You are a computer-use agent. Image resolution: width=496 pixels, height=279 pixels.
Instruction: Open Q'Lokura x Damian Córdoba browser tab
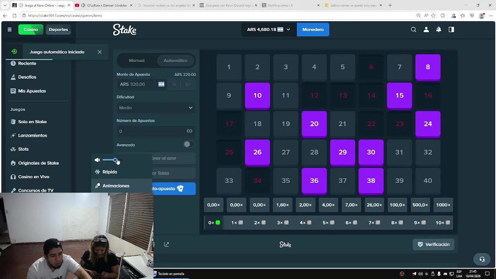coord(104,5)
